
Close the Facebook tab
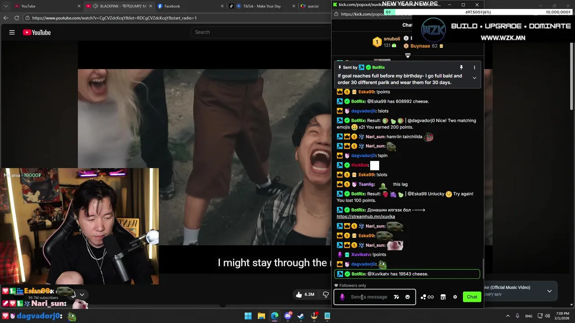click(x=222, y=6)
